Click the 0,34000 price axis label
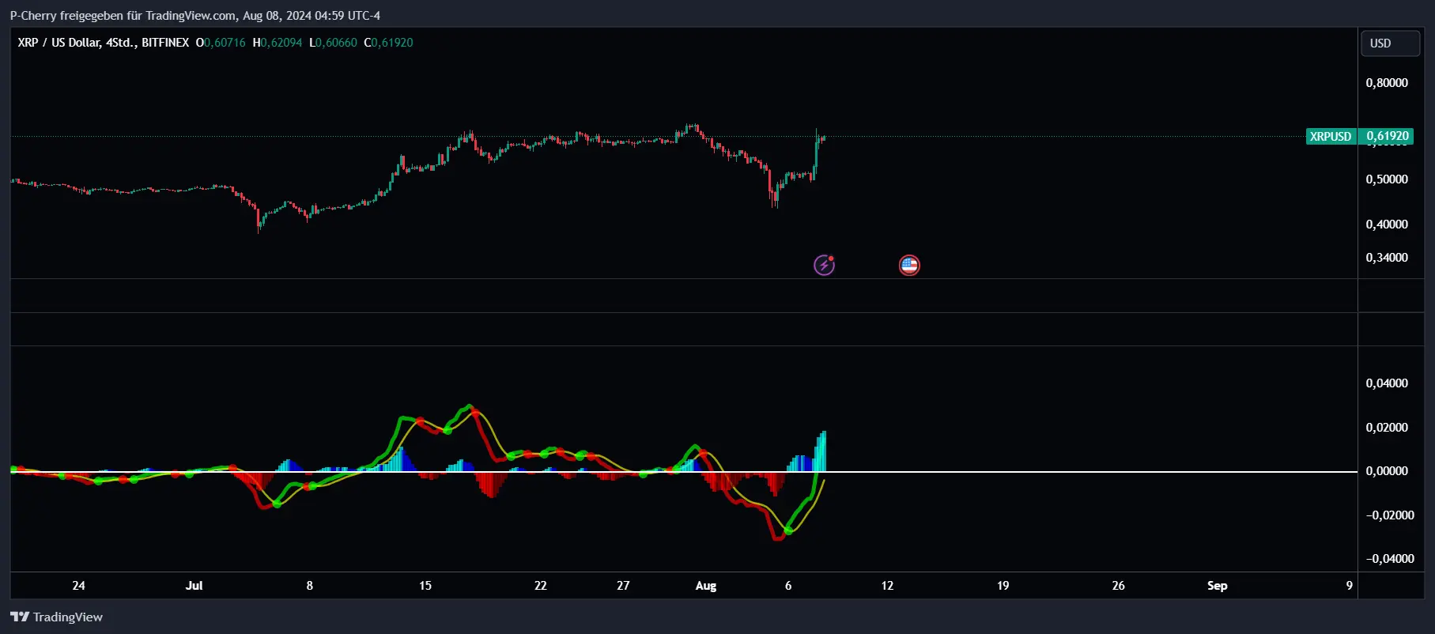This screenshot has height=634, width=1435. tap(1387, 258)
